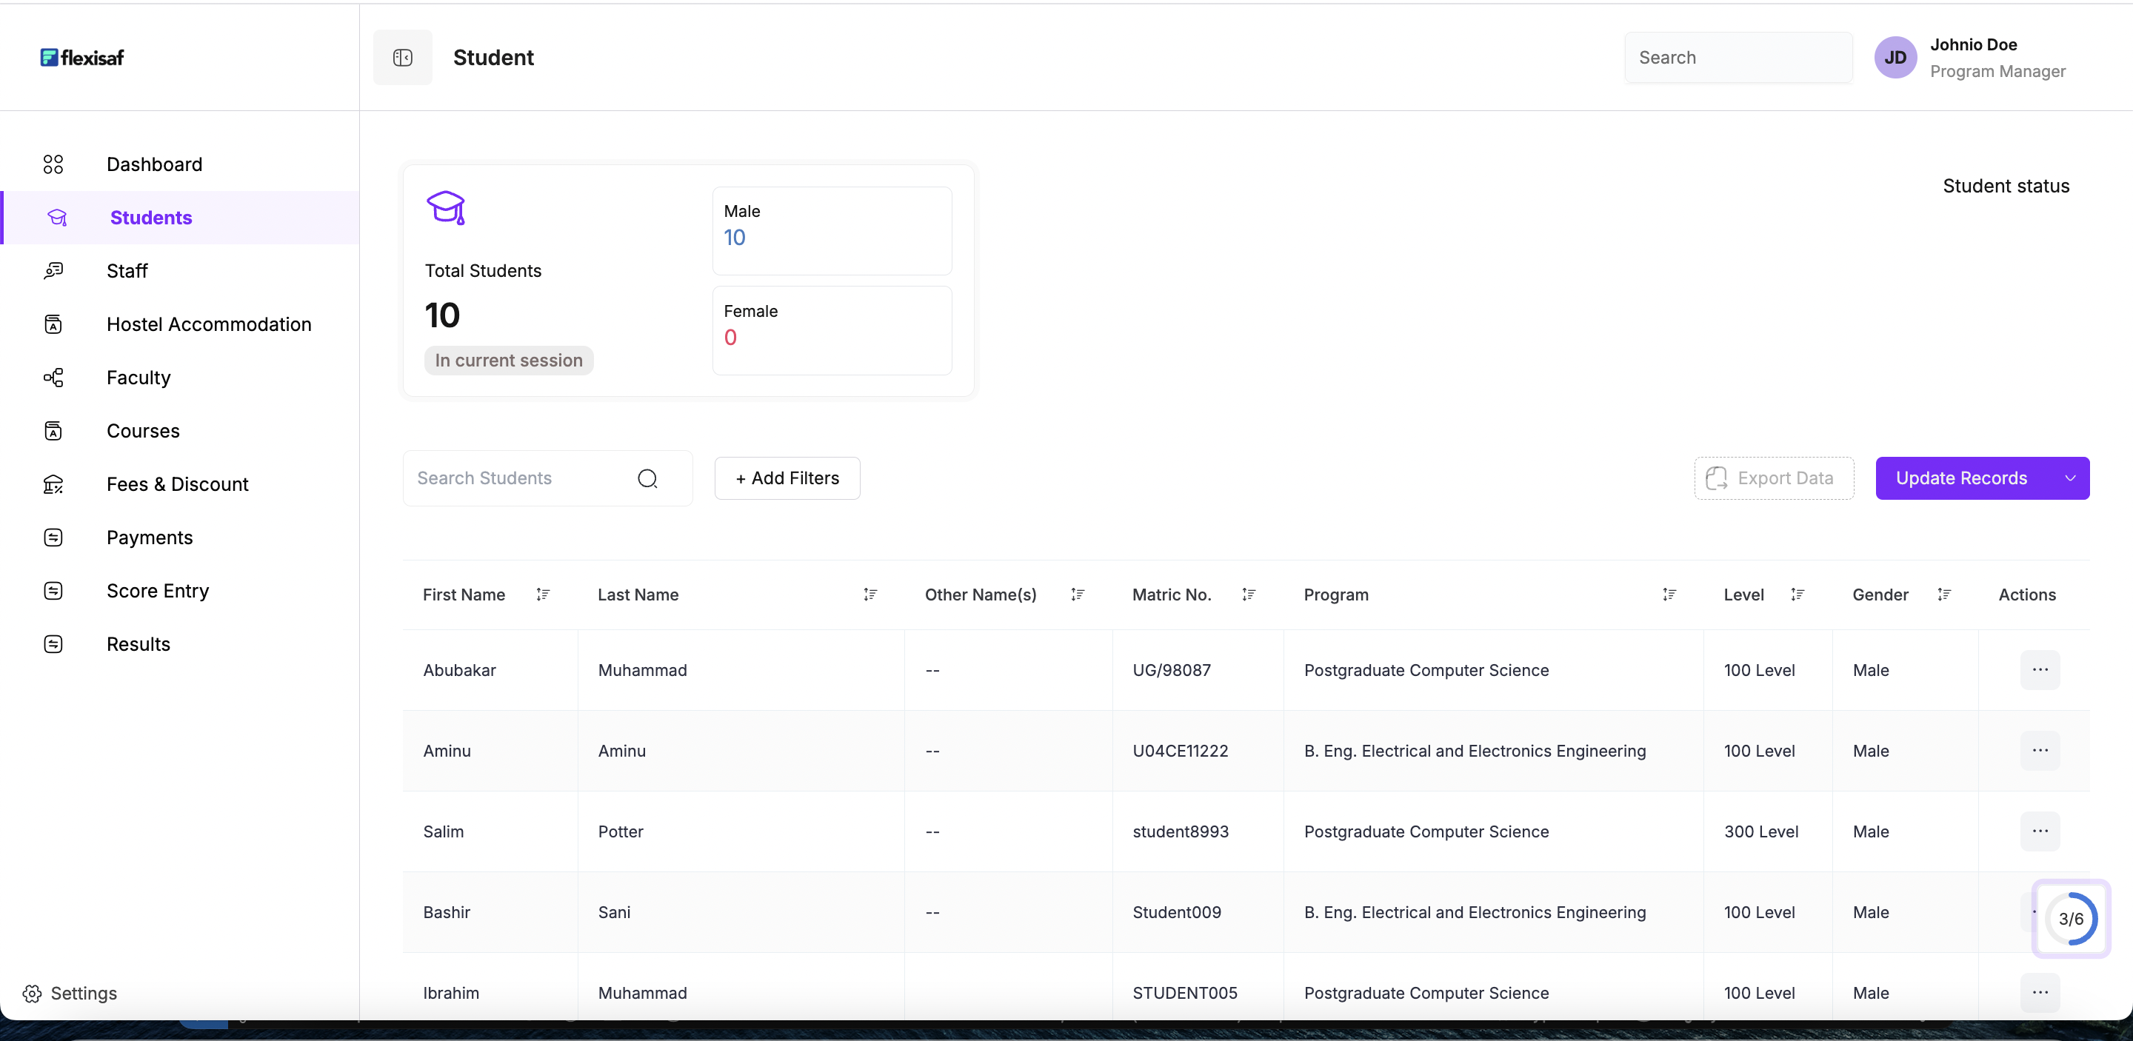Click the Export Data button
The width and height of the screenshot is (2133, 1041).
[x=1774, y=478]
